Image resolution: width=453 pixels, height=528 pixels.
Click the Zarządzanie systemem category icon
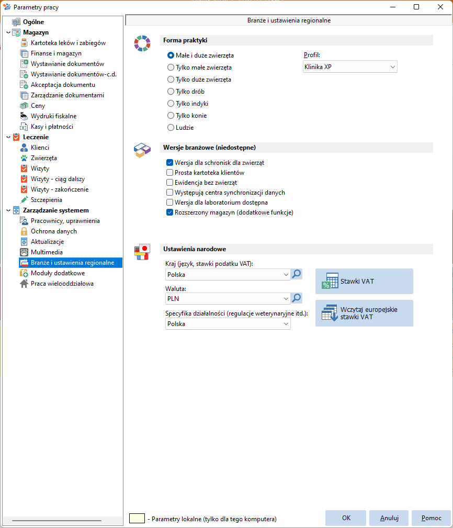coord(16,210)
